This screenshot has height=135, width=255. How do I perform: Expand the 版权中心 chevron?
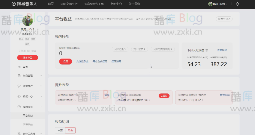click(41, 96)
